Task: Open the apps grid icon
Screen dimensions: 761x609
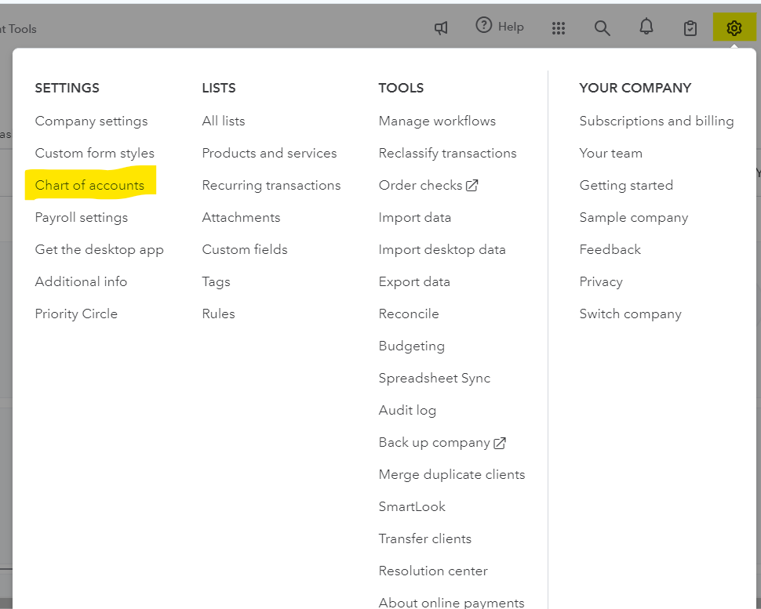Action: pyautogui.click(x=559, y=28)
